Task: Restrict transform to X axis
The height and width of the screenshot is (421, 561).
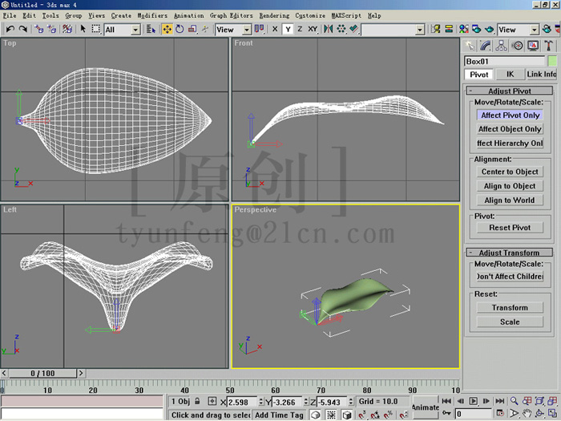Action: click(x=275, y=29)
